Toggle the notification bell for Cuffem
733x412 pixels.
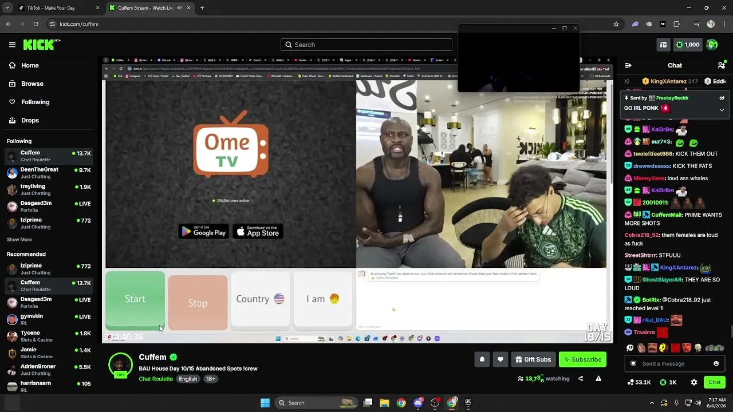tap(482, 359)
